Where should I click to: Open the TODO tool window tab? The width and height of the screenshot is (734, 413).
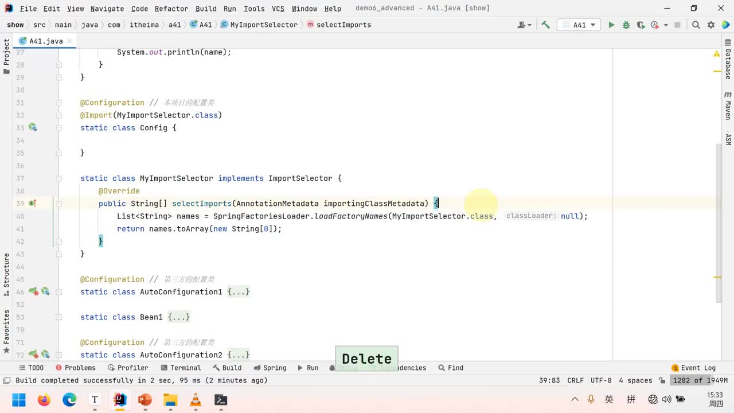[x=32, y=368]
